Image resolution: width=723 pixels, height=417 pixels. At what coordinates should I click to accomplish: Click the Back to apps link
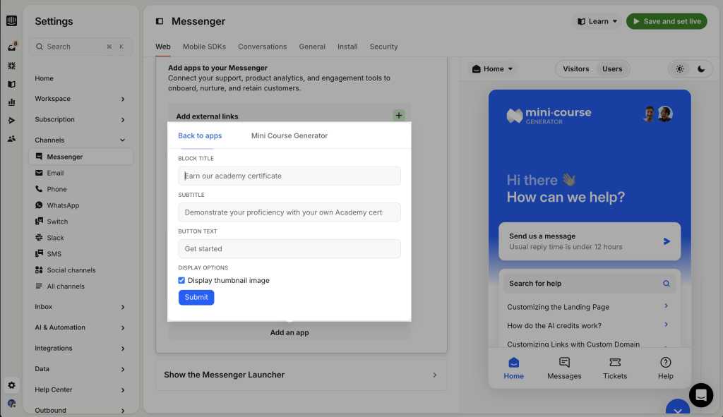200,135
